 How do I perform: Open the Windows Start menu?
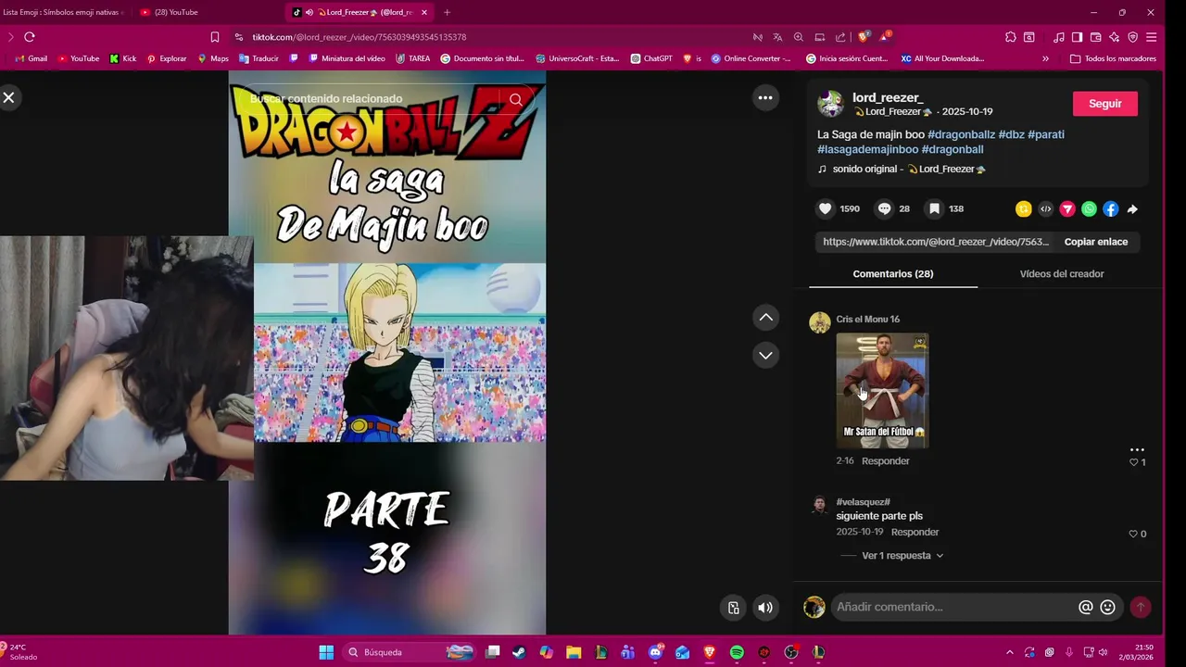point(326,652)
